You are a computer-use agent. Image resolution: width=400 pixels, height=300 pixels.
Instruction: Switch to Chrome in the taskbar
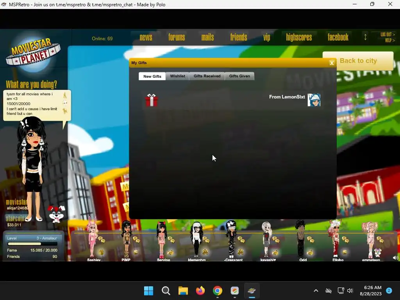click(217, 291)
